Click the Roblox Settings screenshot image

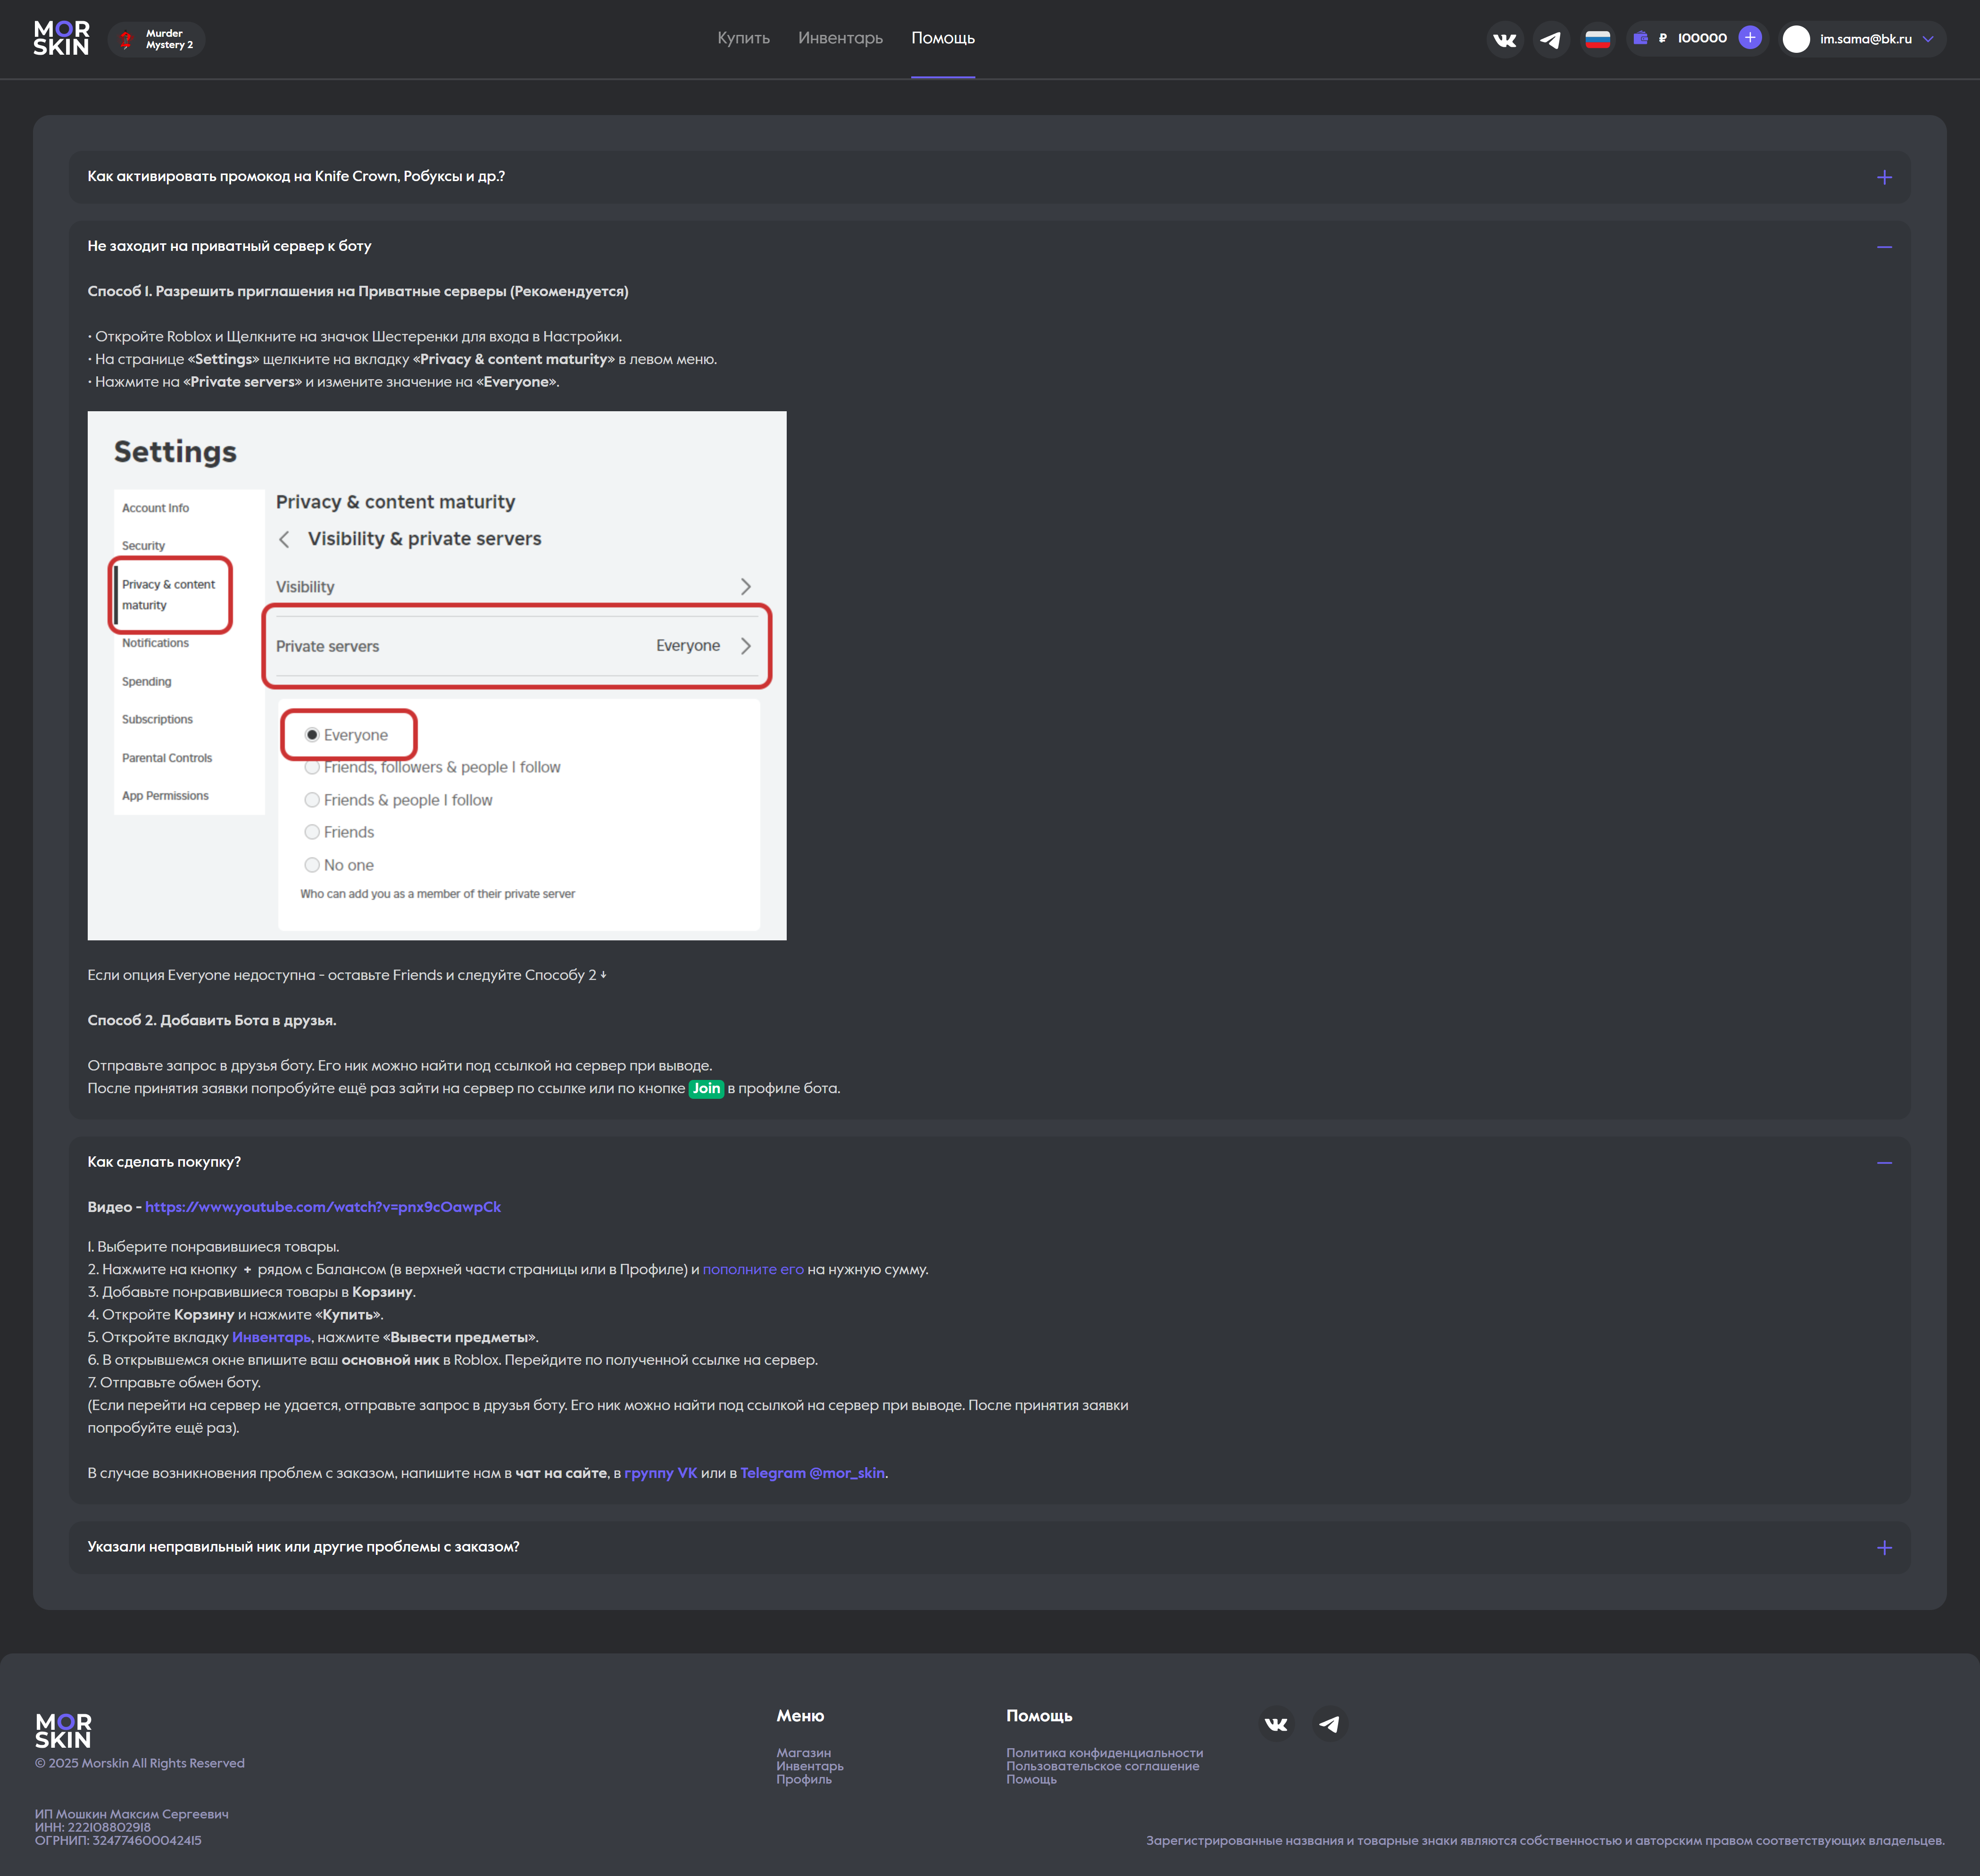(437, 675)
